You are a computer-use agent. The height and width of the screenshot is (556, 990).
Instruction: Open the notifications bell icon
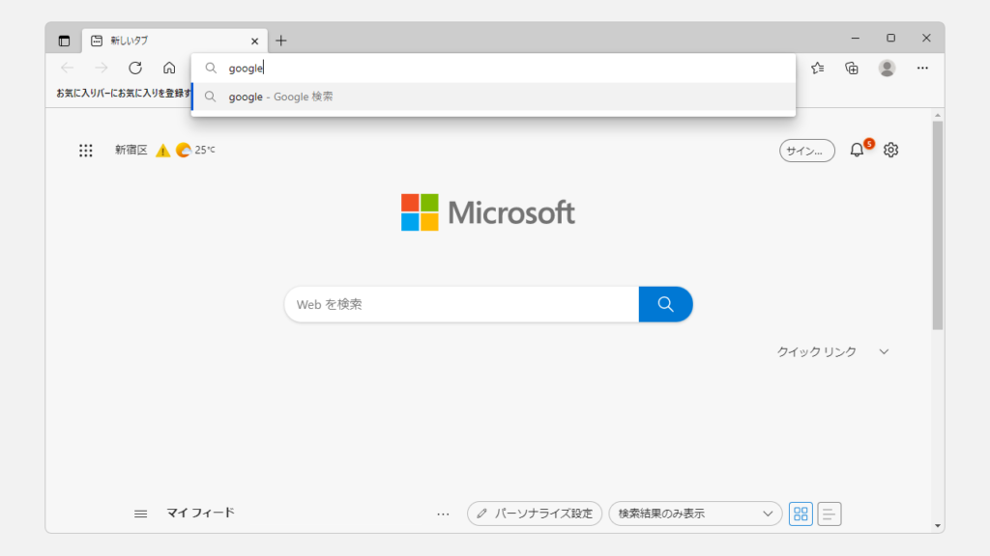tap(857, 150)
